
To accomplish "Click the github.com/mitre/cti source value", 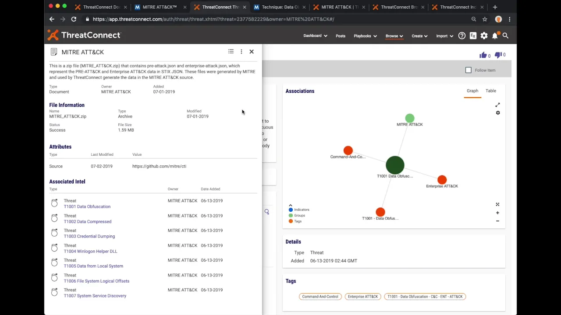I will (159, 166).
